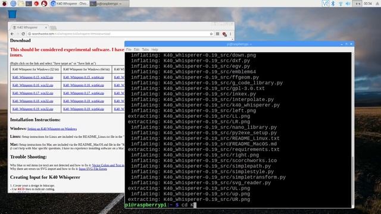The height and width of the screenshot is (214, 381).
Task: Close the K40 Whisperer browser tab
Action: [x=46, y=27]
